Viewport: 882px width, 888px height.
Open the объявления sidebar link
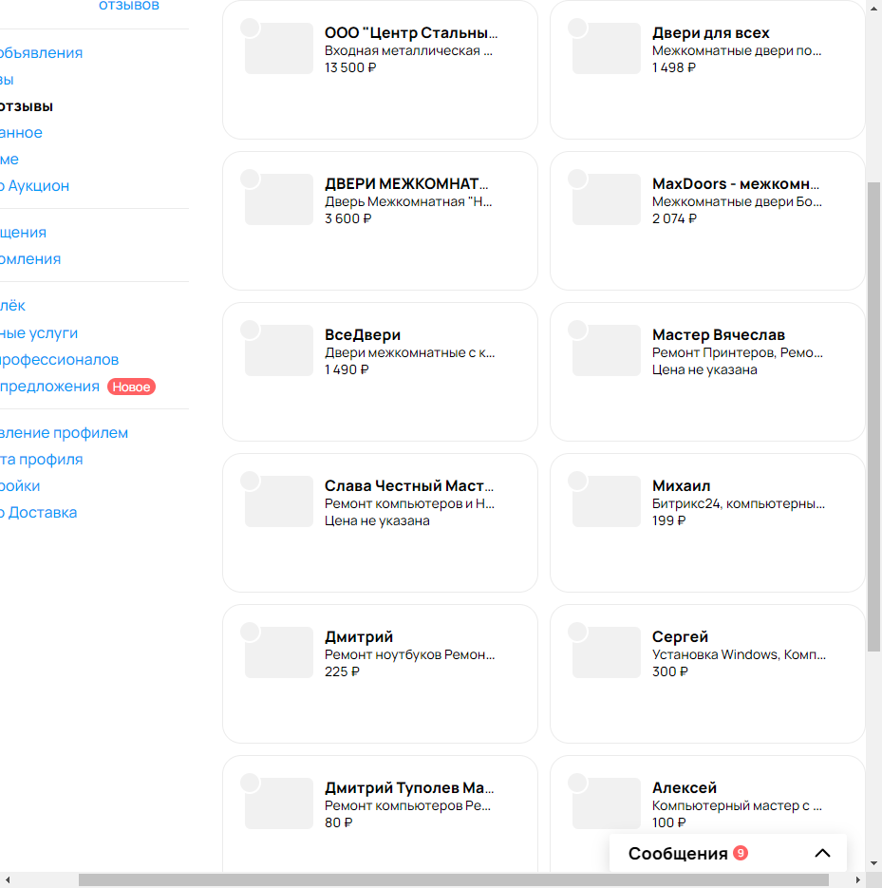[x=42, y=52]
